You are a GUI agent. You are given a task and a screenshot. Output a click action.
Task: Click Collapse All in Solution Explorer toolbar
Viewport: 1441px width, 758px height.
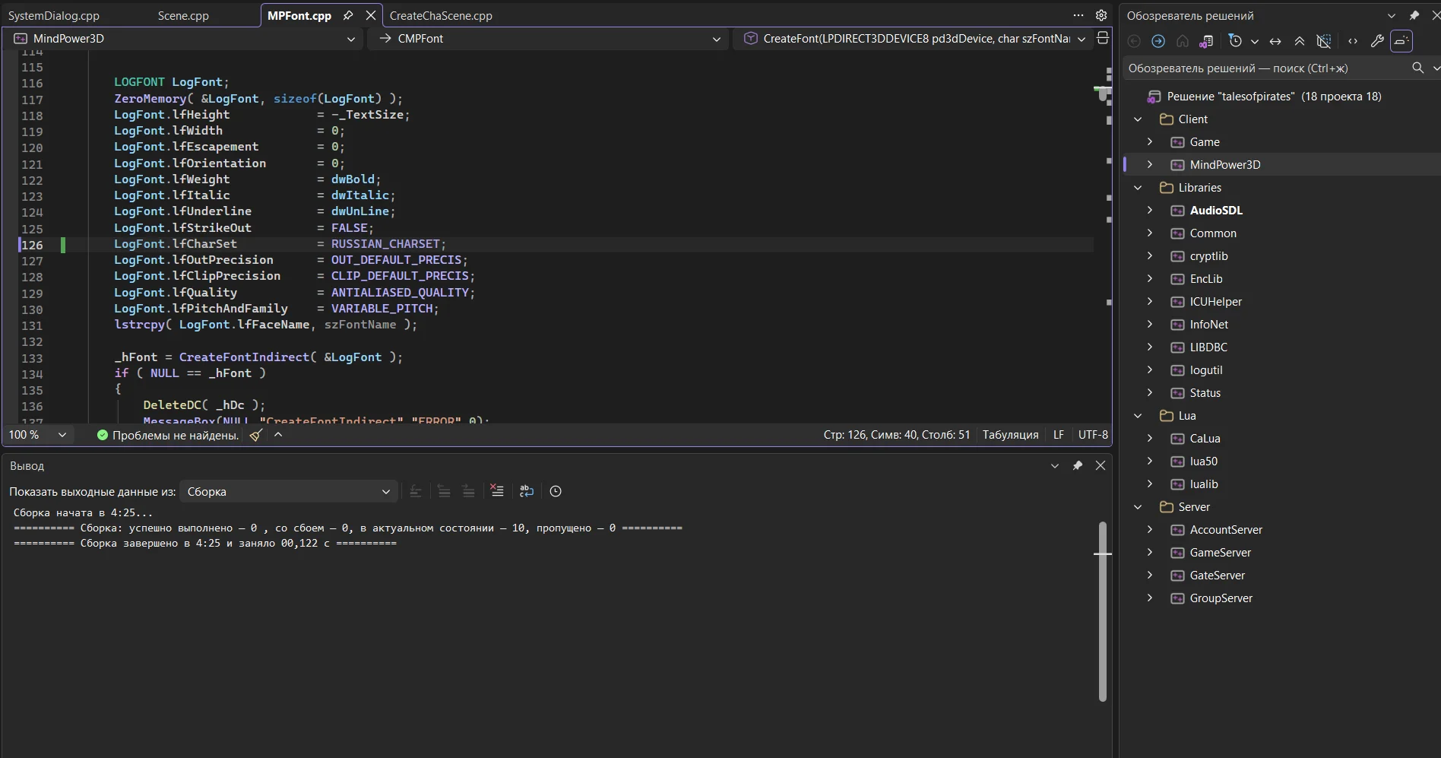pos(1300,41)
